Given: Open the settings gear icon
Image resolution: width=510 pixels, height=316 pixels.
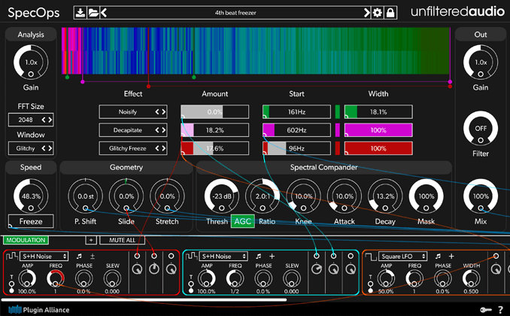Looking at the screenshot, I should click(378, 13).
